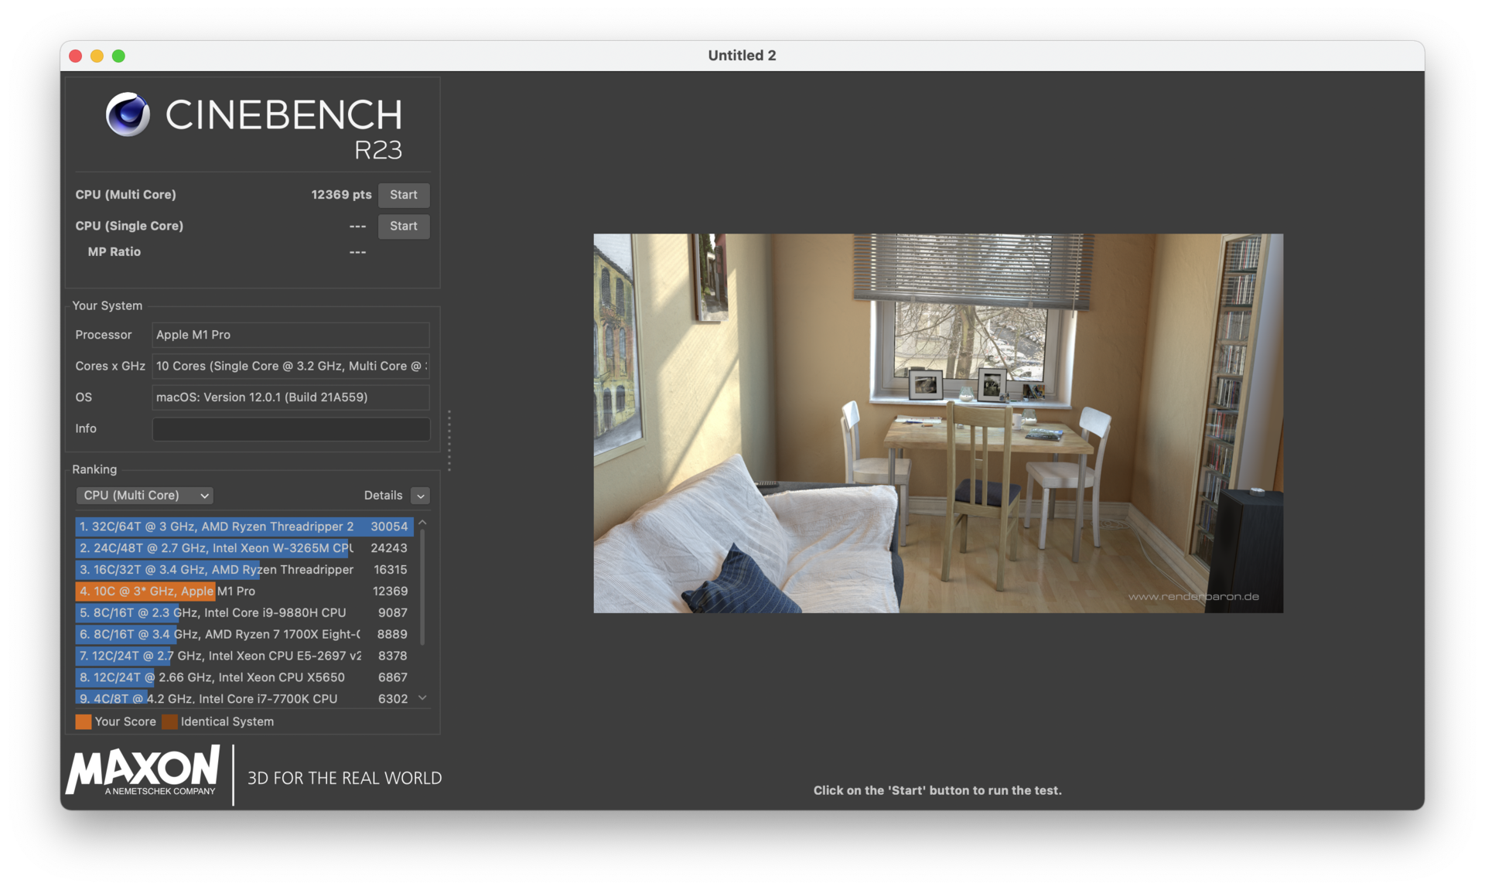This screenshot has width=1485, height=890.
Task: Click the Cinebench sphere logo icon
Action: (x=128, y=114)
